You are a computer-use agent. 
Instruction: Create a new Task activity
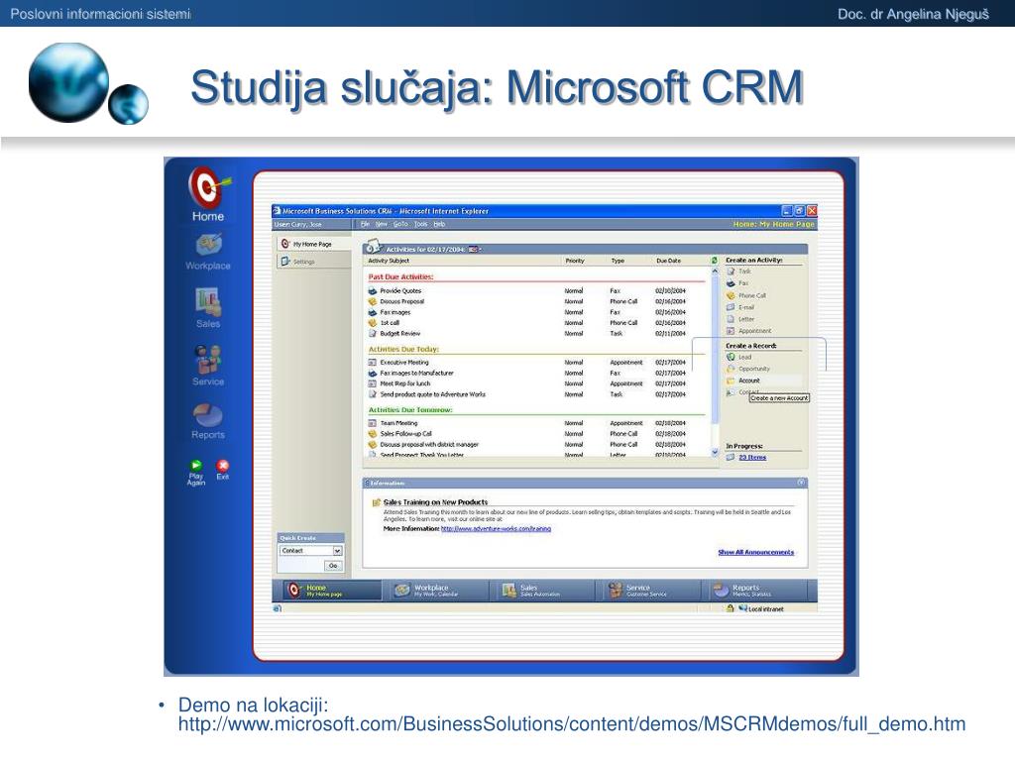coord(738,272)
